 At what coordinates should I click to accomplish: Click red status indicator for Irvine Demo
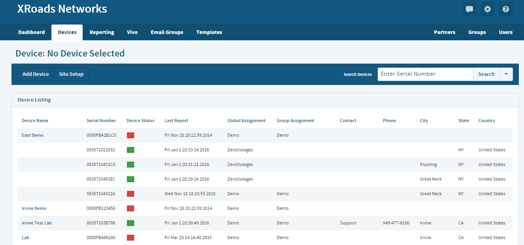click(131, 208)
